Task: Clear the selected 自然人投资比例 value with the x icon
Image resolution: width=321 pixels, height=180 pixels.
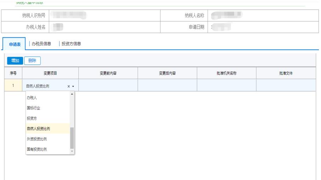Action: 68,86
